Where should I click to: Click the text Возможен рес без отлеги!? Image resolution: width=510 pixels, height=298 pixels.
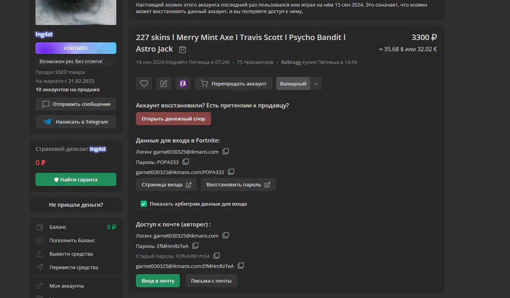[x=71, y=61]
